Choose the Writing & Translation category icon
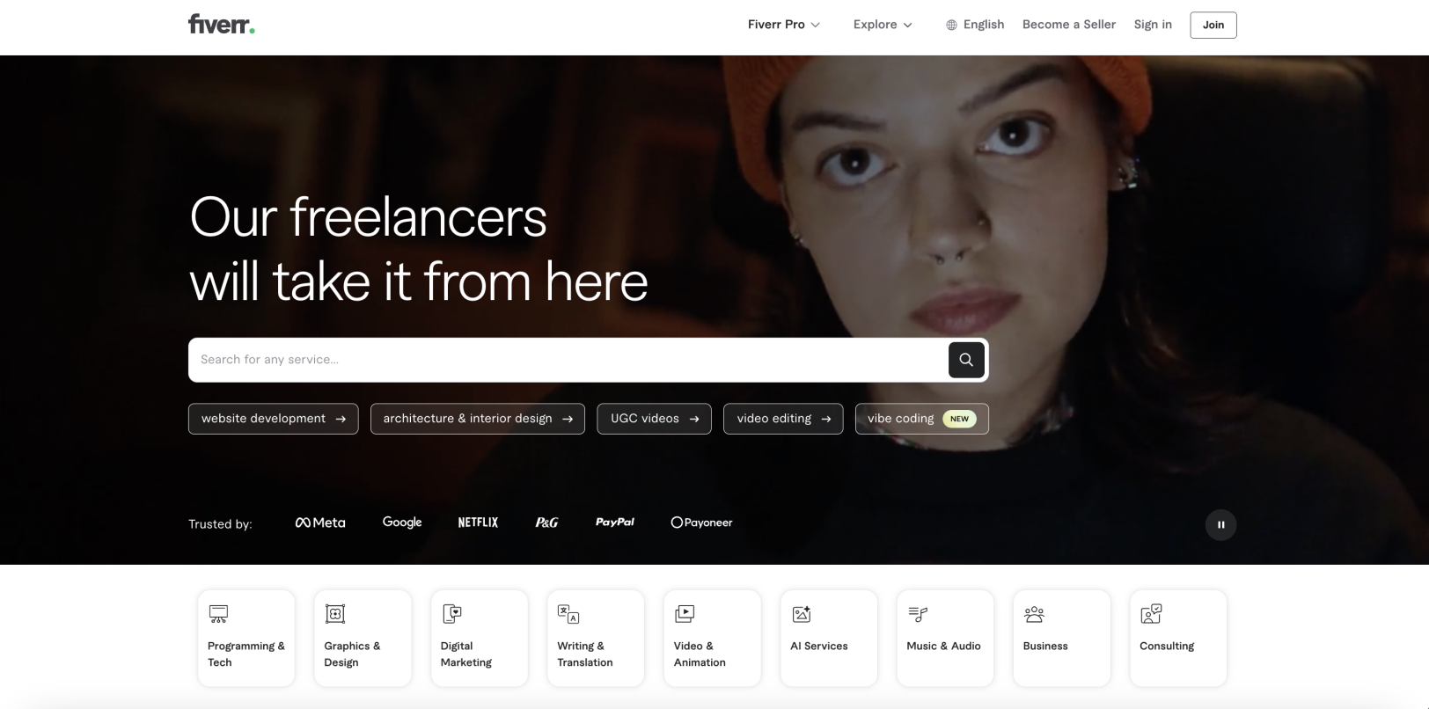The image size is (1429, 709). (x=568, y=614)
